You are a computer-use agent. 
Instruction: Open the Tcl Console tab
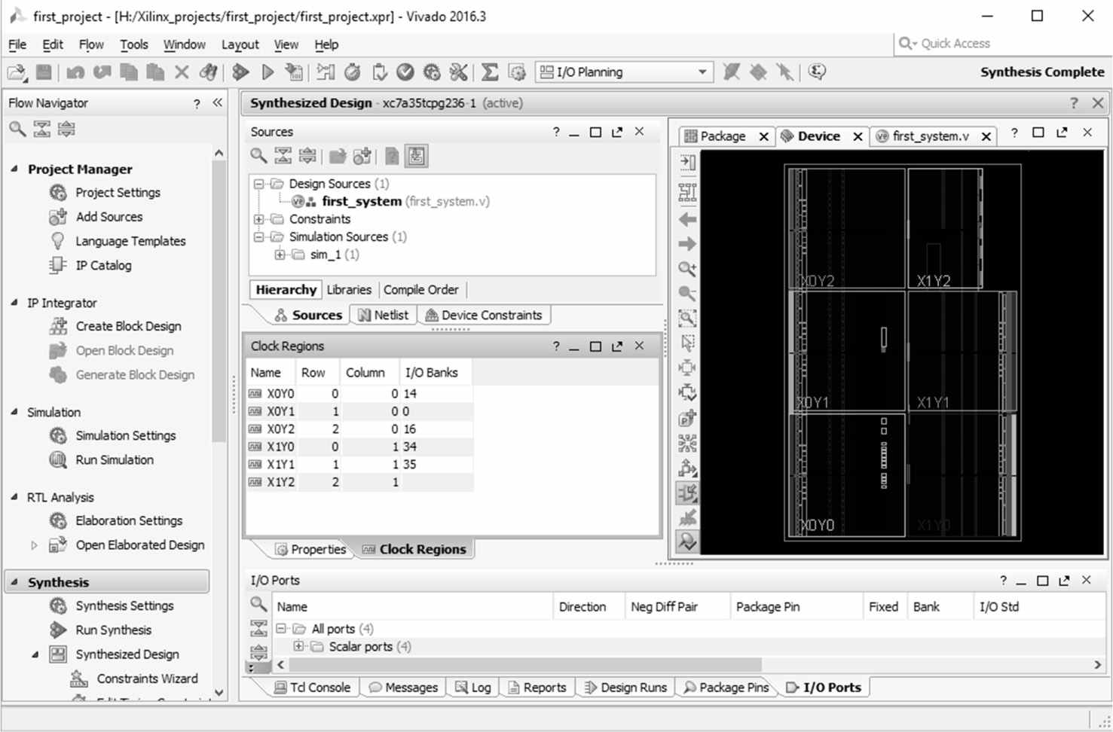tap(313, 688)
